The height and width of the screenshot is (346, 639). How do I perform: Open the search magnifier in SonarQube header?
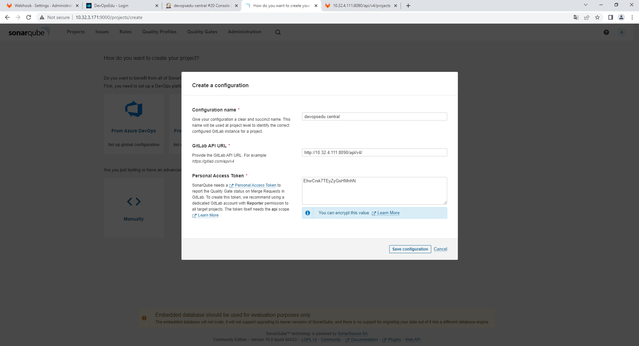pyautogui.click(x=278, y=32)
